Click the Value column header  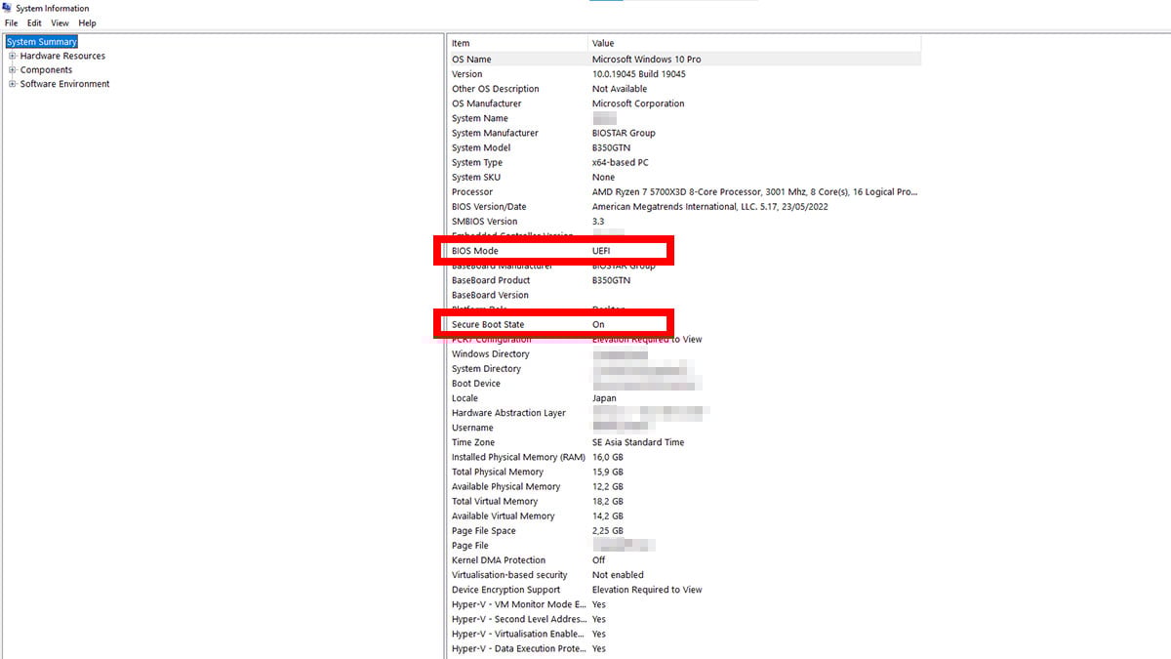[x=603, y=43]
